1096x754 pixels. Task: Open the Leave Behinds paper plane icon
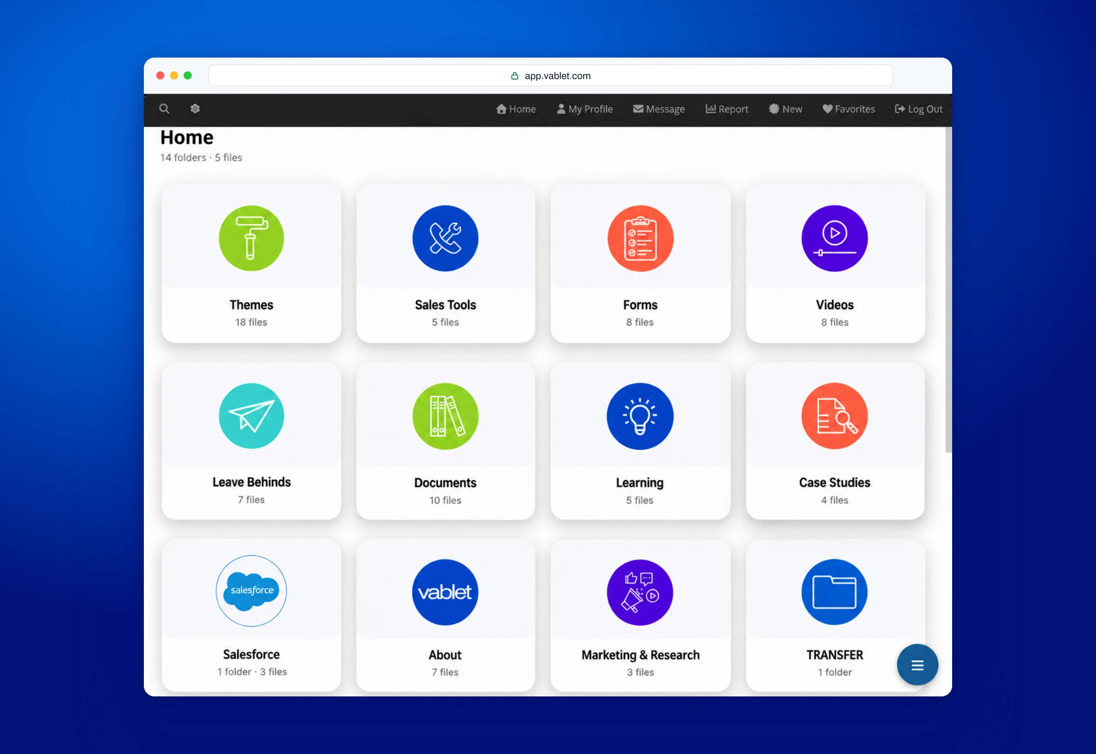tap(251, 416)
